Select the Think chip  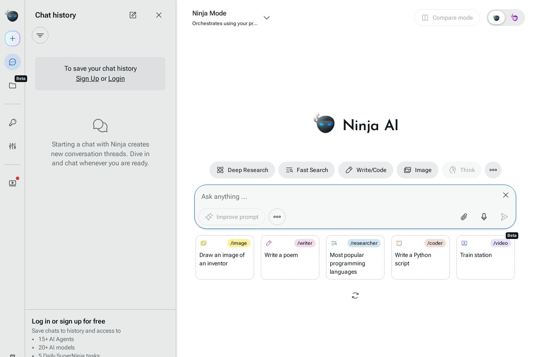(x=461, y=170)
